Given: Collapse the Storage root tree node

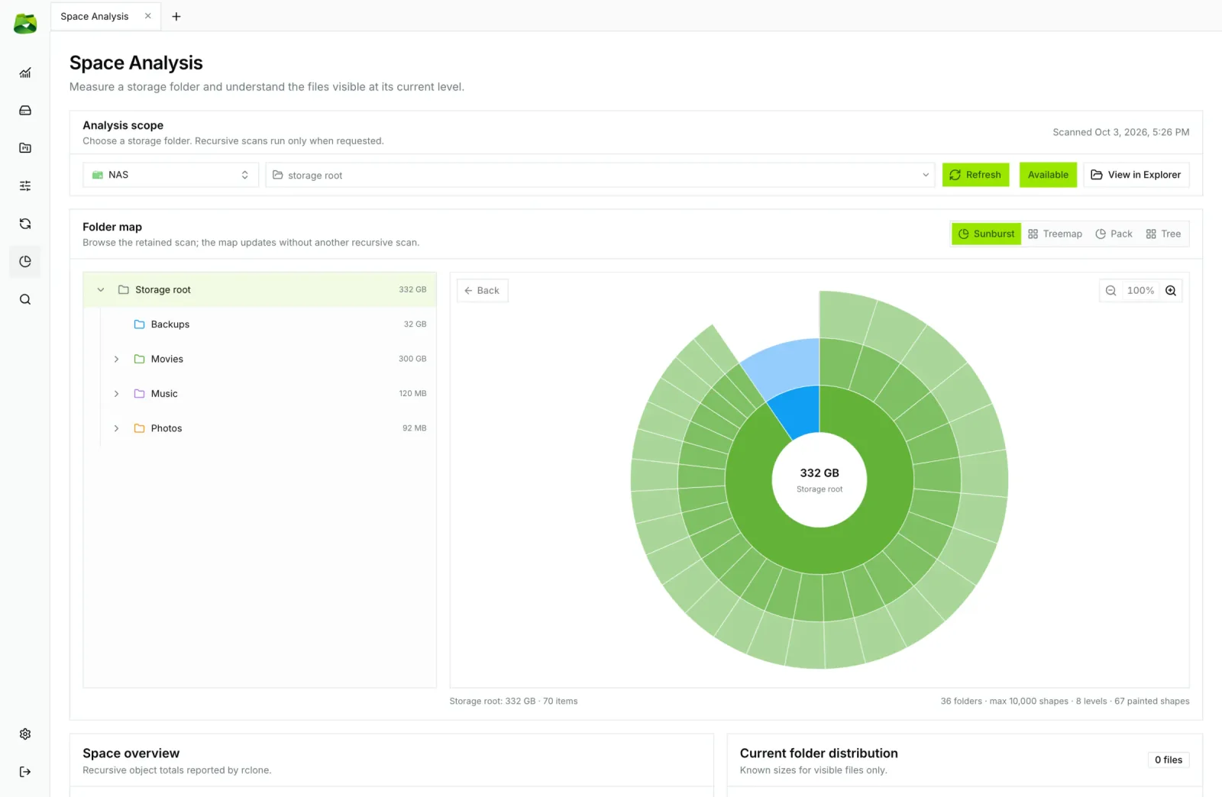Looking at the screenshot, I should click(x=101, y=290).
